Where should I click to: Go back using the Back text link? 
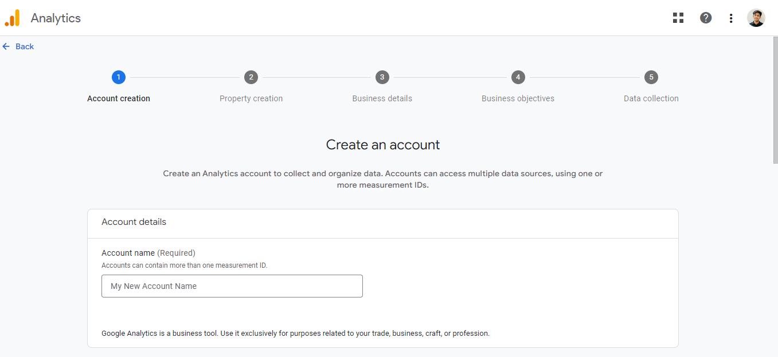25,46
